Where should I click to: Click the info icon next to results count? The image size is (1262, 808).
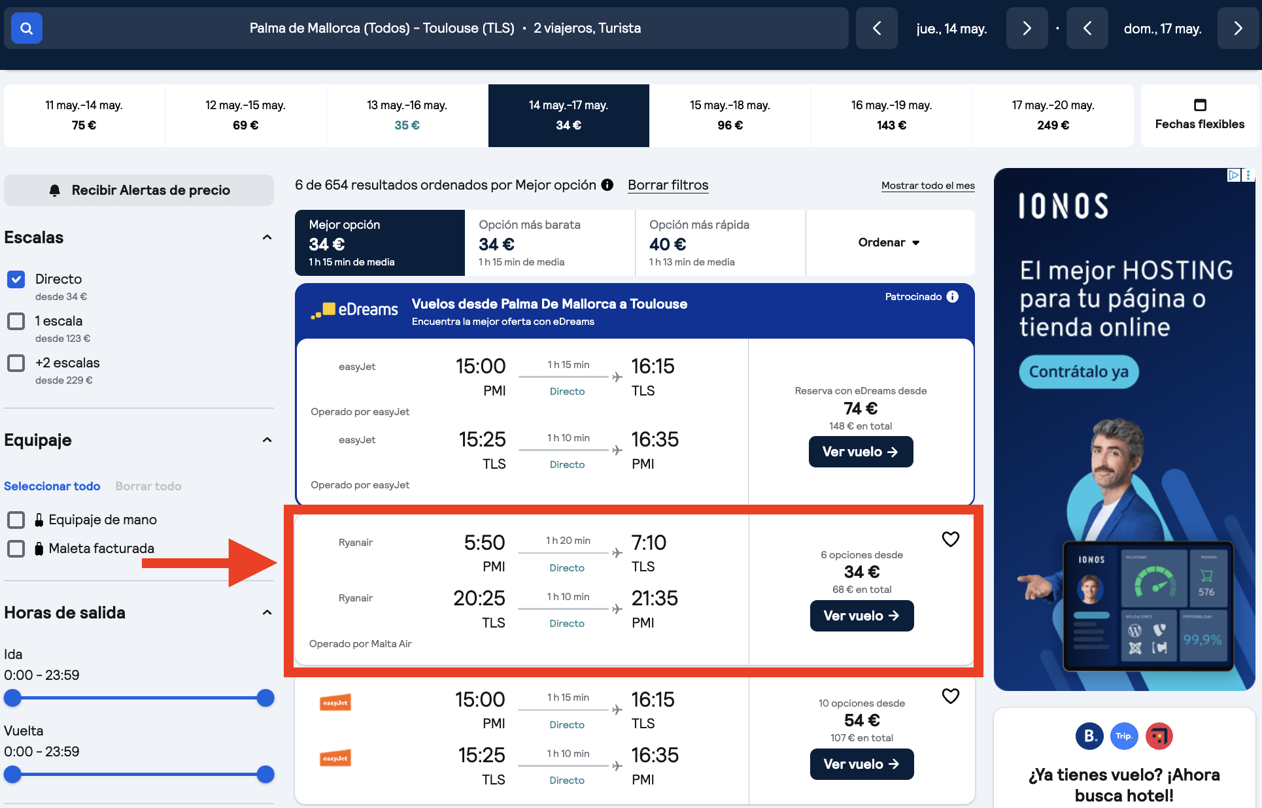point(607,185)
